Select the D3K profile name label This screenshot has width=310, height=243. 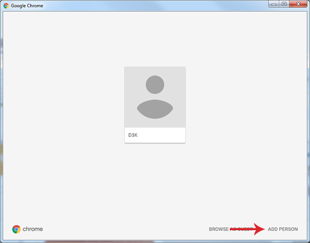[133, 135]
